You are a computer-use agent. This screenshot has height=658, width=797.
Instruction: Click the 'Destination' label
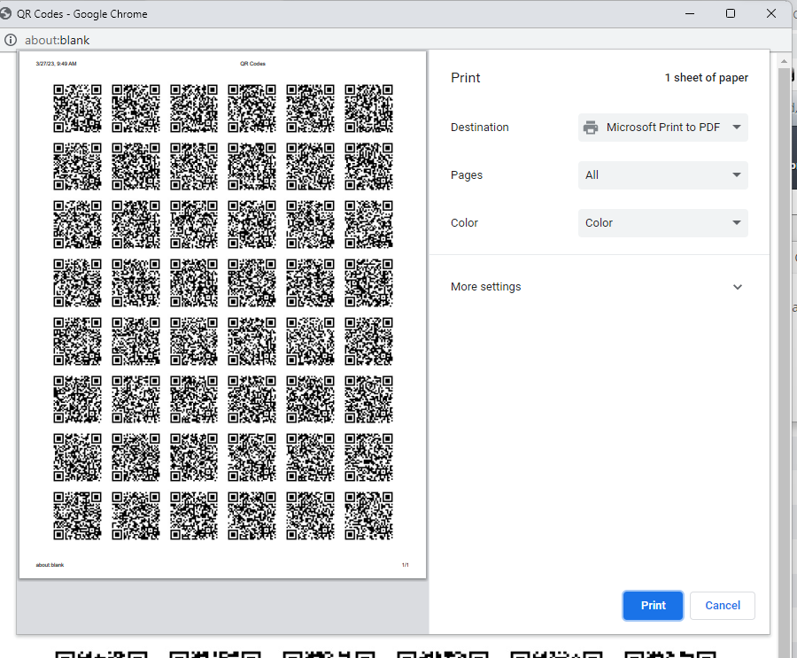point(479,128)
